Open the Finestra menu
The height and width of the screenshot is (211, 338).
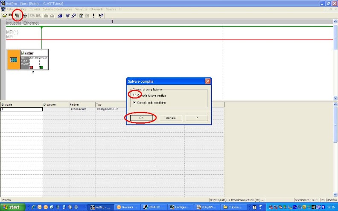click(x=111, y=9)
